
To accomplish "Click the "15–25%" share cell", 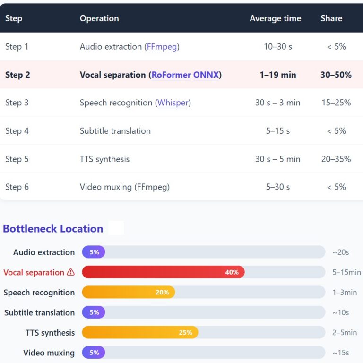I will [337, 103].
